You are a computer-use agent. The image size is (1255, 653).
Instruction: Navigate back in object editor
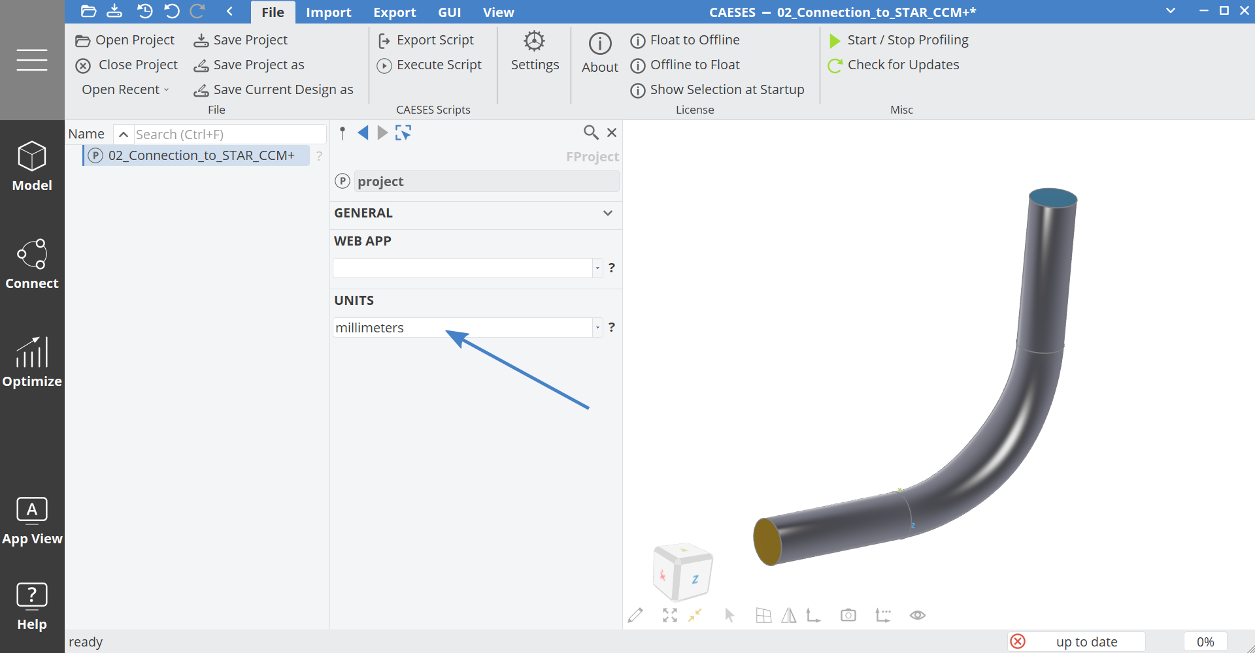coord(363,133)
